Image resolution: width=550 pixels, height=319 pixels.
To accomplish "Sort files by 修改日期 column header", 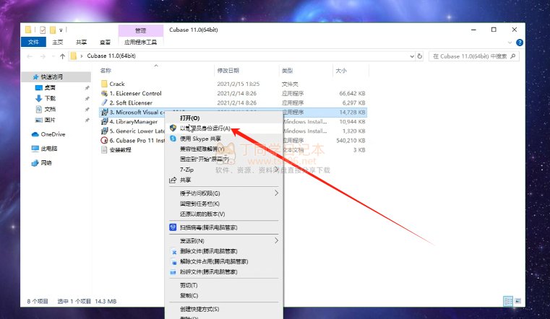I will 228,71.
